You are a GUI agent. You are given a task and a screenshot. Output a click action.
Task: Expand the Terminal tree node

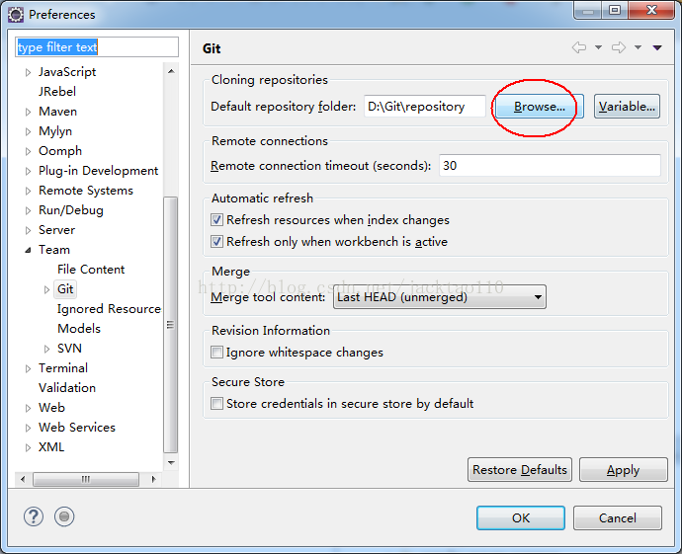(29, 368)
